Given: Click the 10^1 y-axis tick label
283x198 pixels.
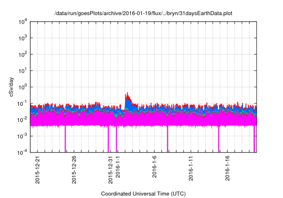Looking at the screenshot, I should pos(23,71).
